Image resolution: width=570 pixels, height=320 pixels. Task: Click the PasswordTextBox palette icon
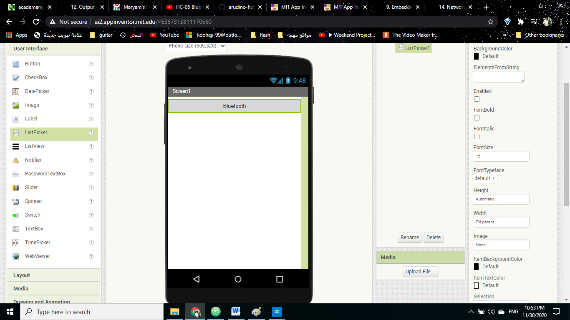point(45,173)
